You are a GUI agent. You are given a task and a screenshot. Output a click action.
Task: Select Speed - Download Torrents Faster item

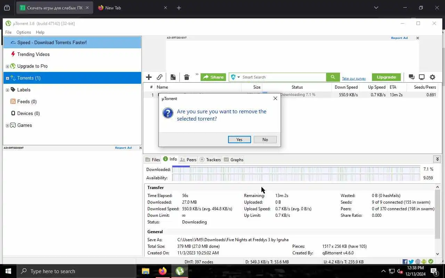pos(72,42)
